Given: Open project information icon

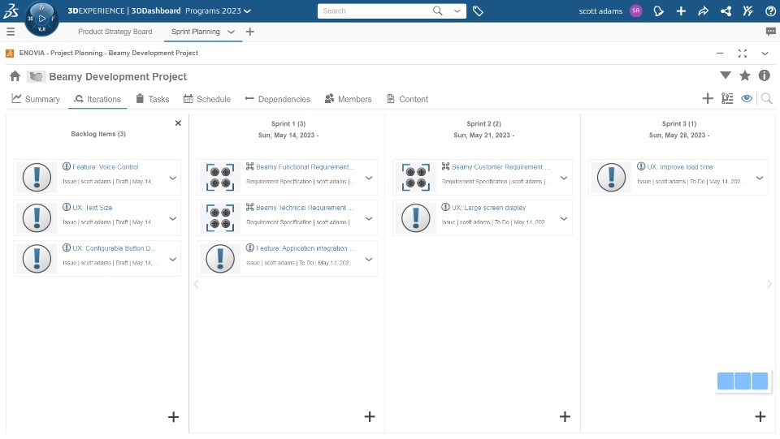Looking at the screenshot, I should (x=765, y=75).
